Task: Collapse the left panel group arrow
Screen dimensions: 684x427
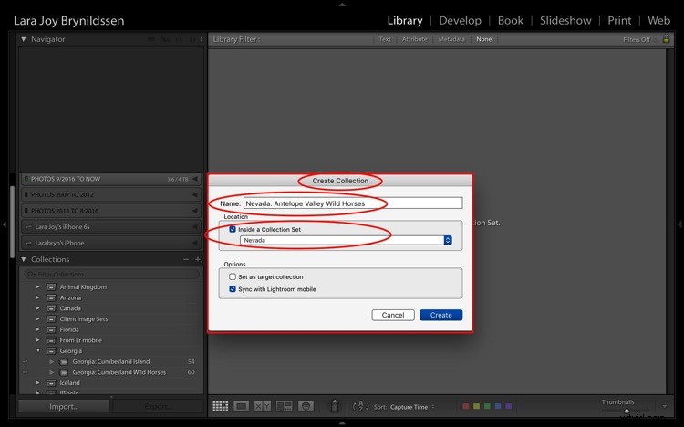Action: pyautogui.click(x=5, y=224)
